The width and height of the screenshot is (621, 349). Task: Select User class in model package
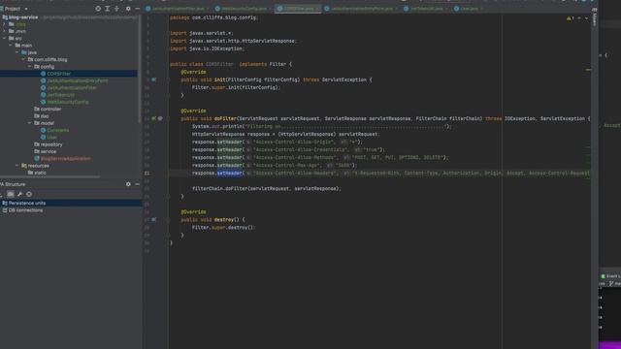pos(51,138)
